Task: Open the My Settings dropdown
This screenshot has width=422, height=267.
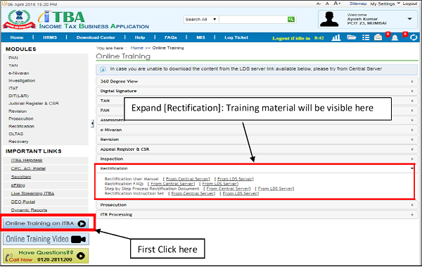Action: [x=385, y=4]
